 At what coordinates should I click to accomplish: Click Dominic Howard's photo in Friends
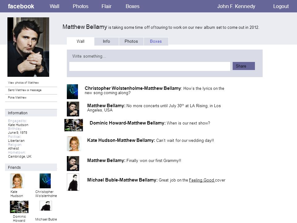coord(19,207)
